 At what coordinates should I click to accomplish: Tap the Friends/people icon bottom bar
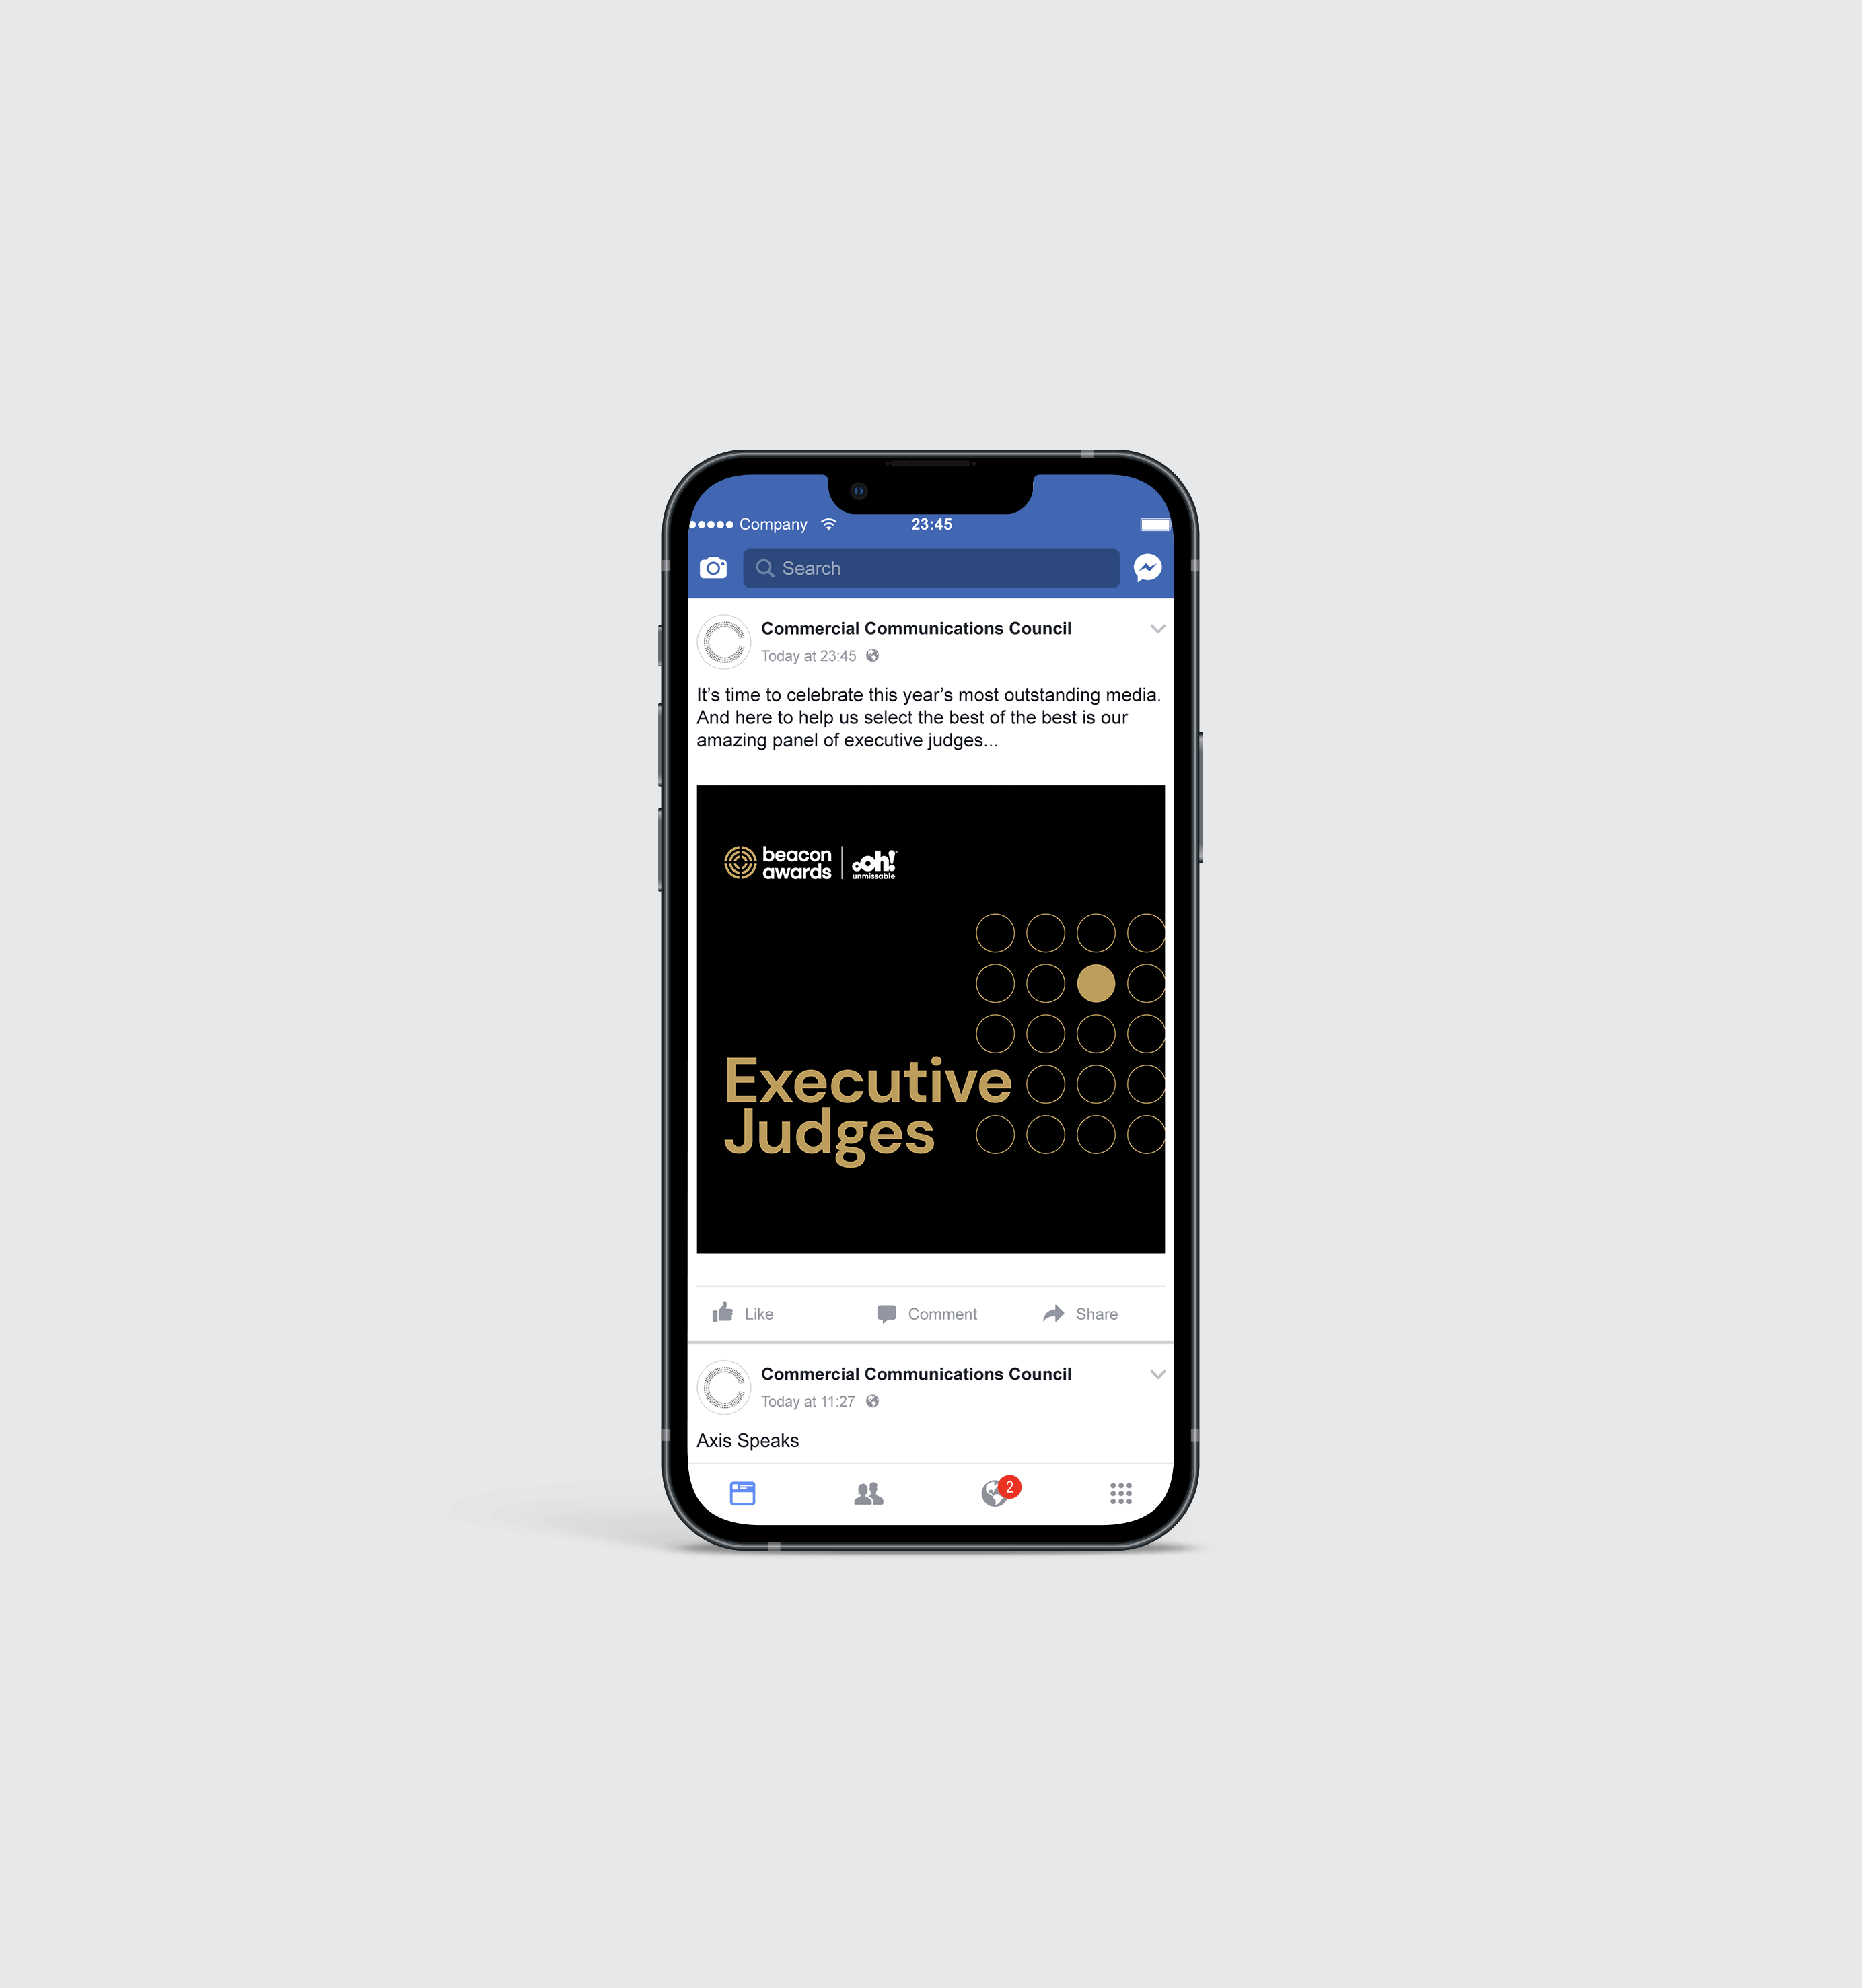coord(869,1493)
